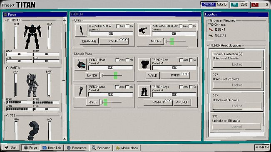
Task: Select the TRENCH Head part icon
Action: pyautogui.click(x=80, y=64)
